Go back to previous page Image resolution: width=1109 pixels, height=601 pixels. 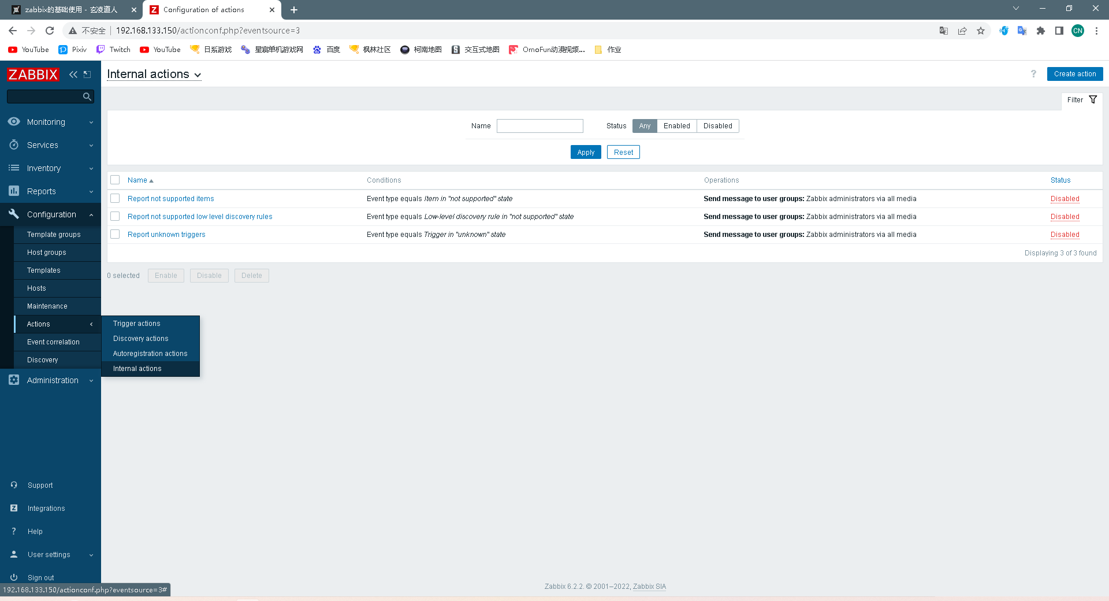[x=13, y=31]
